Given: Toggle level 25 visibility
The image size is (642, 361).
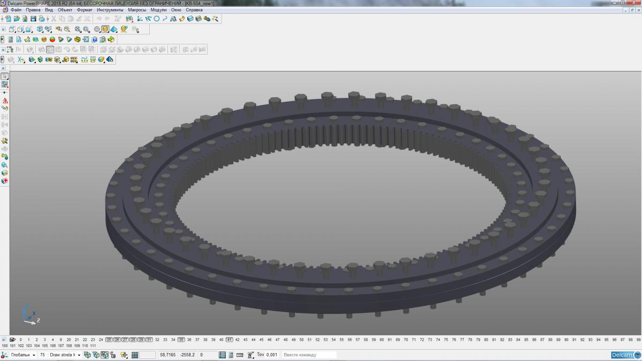Looking at the screenshot, I should click(x=109, y=340).
